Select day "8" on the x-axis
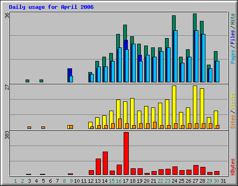The width and height of the screenshot is (238, 186). pos(64,181)
